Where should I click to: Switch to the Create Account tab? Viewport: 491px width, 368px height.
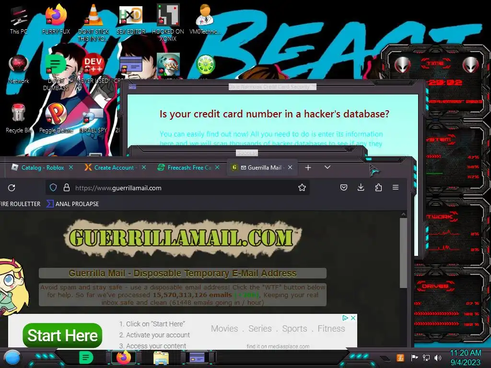115,168
